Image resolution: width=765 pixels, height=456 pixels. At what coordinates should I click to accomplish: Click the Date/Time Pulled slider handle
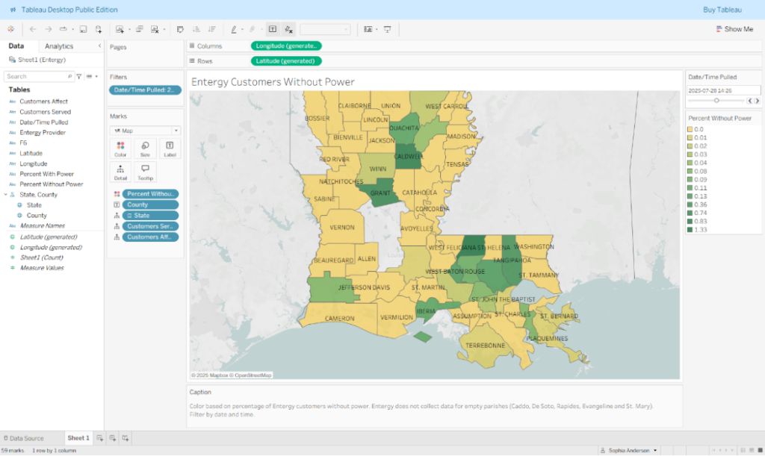pyautogui.click(x=716, y=101)
